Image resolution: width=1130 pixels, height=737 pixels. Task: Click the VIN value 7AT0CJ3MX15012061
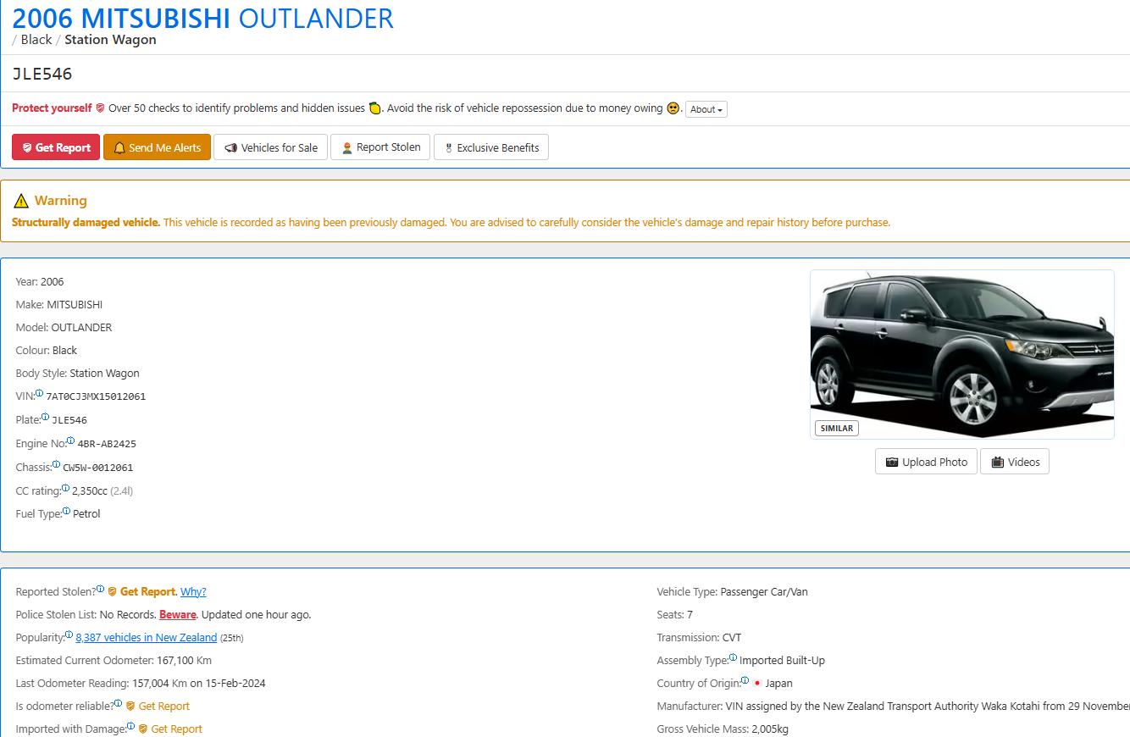96,396
